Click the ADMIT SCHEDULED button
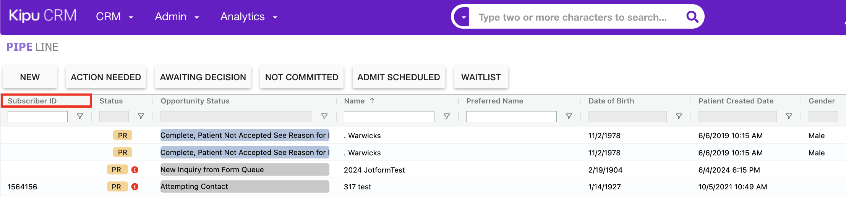This screenshot has width=846, height=197. tap(399, 77)
